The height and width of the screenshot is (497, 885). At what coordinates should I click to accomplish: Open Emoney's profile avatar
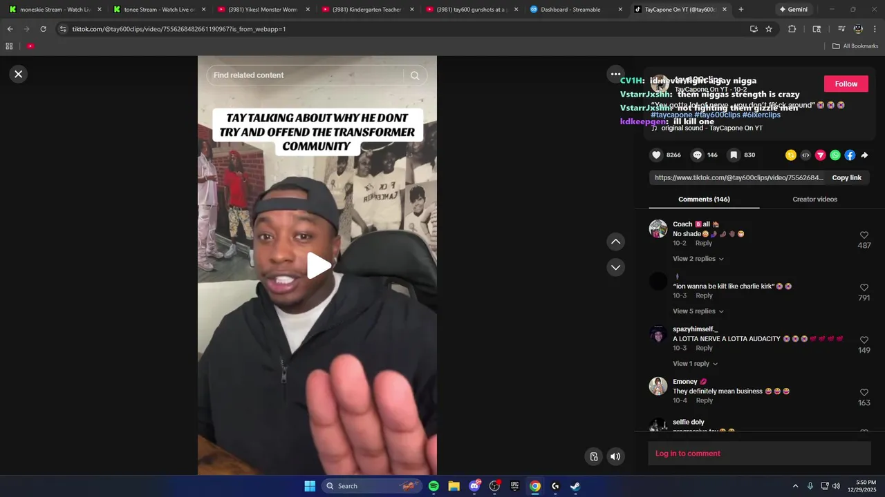658,386
